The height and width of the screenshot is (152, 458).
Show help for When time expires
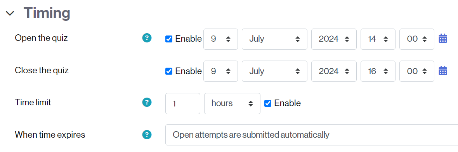tap(147, 135)
